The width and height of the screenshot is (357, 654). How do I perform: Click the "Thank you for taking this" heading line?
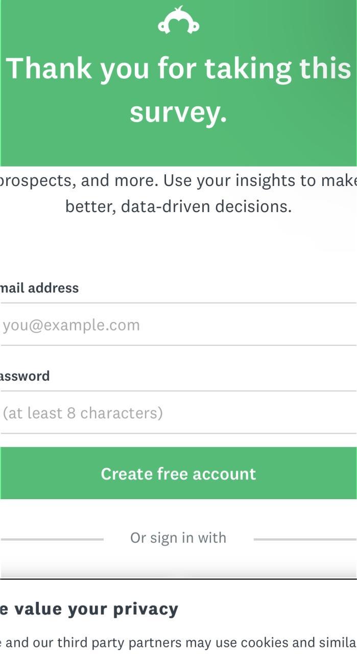pyautogui.click(x=178, y=68)
